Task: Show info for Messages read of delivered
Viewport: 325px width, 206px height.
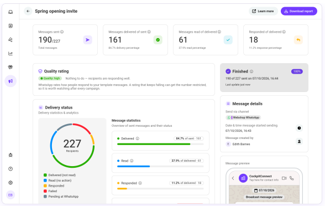Action: pyautogui.click(x=219, y=32)
